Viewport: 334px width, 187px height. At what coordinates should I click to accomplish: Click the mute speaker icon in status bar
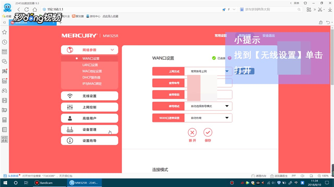pyautogui.click(x=302, y=176)
